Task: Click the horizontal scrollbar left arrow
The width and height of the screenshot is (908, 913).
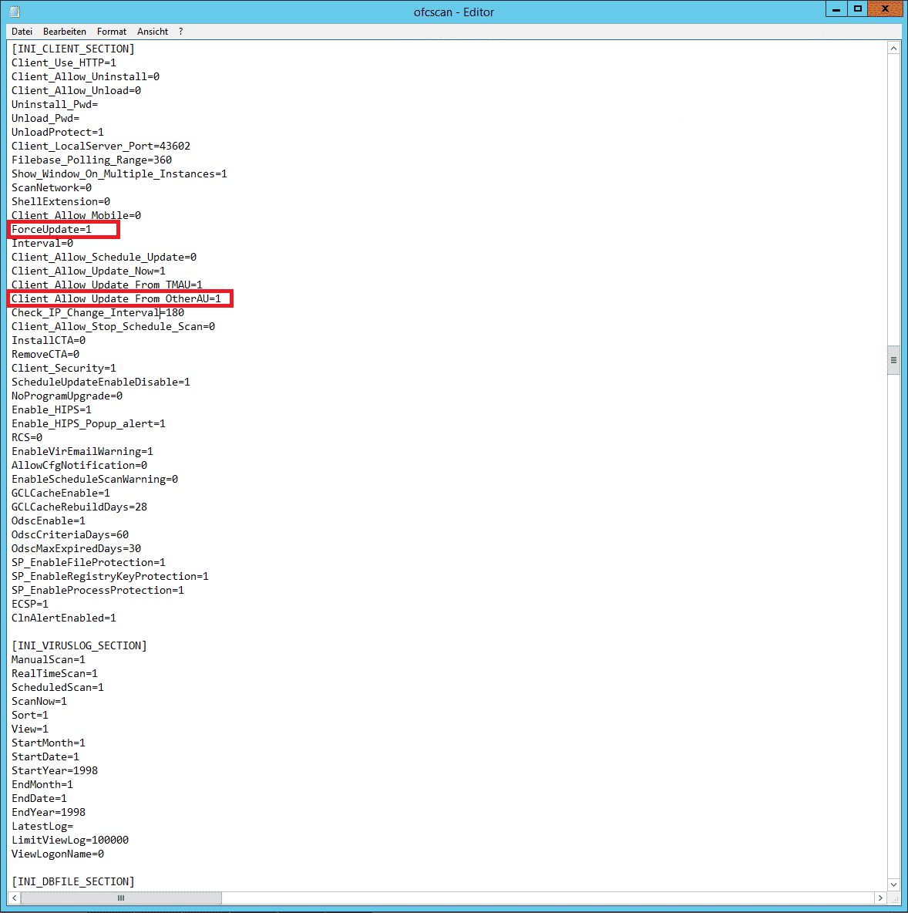Action: tap(15, 898)
